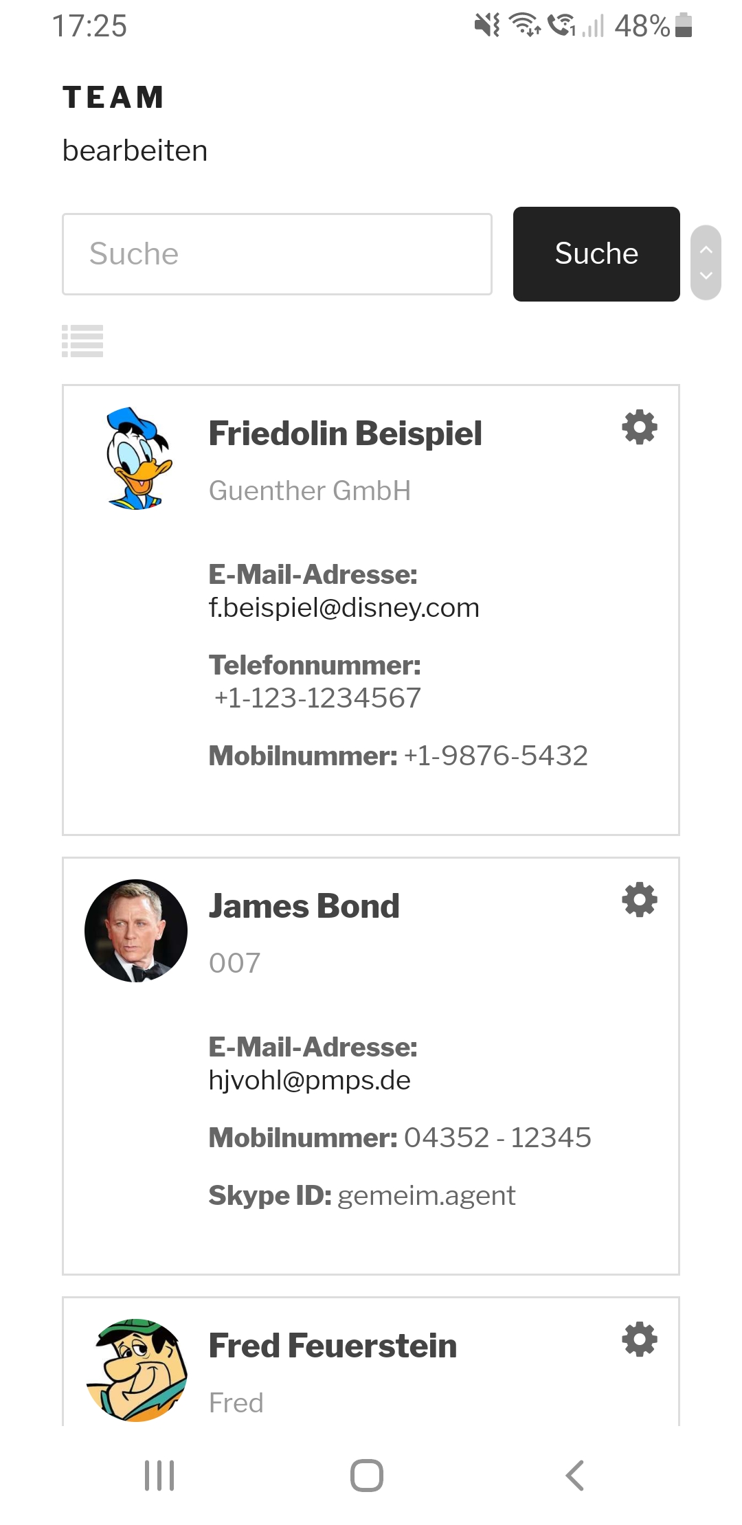Click the down chevron on scroll widget
The width and height of the screenshot is (742, 1525).
(706, 275)
